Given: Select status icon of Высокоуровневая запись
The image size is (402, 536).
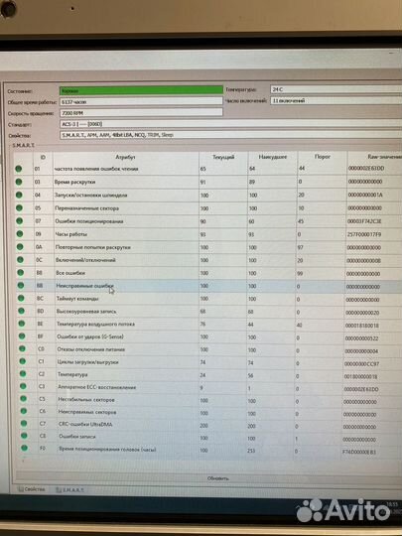Looking at the screenshot, I should 21,311.
